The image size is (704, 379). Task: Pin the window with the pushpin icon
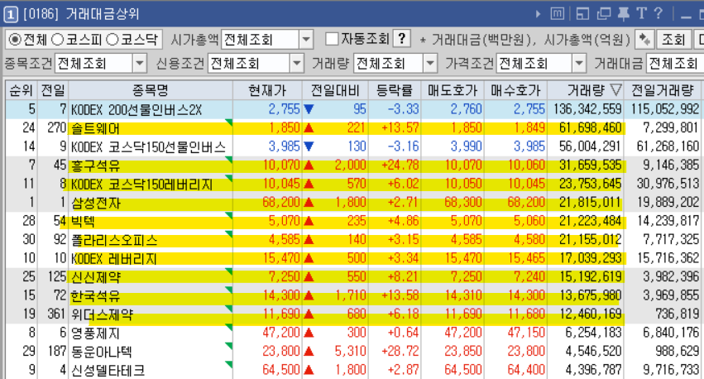(x=623, y=14)
